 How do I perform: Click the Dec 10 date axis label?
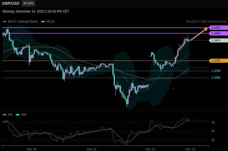click(x=32, y=149)
